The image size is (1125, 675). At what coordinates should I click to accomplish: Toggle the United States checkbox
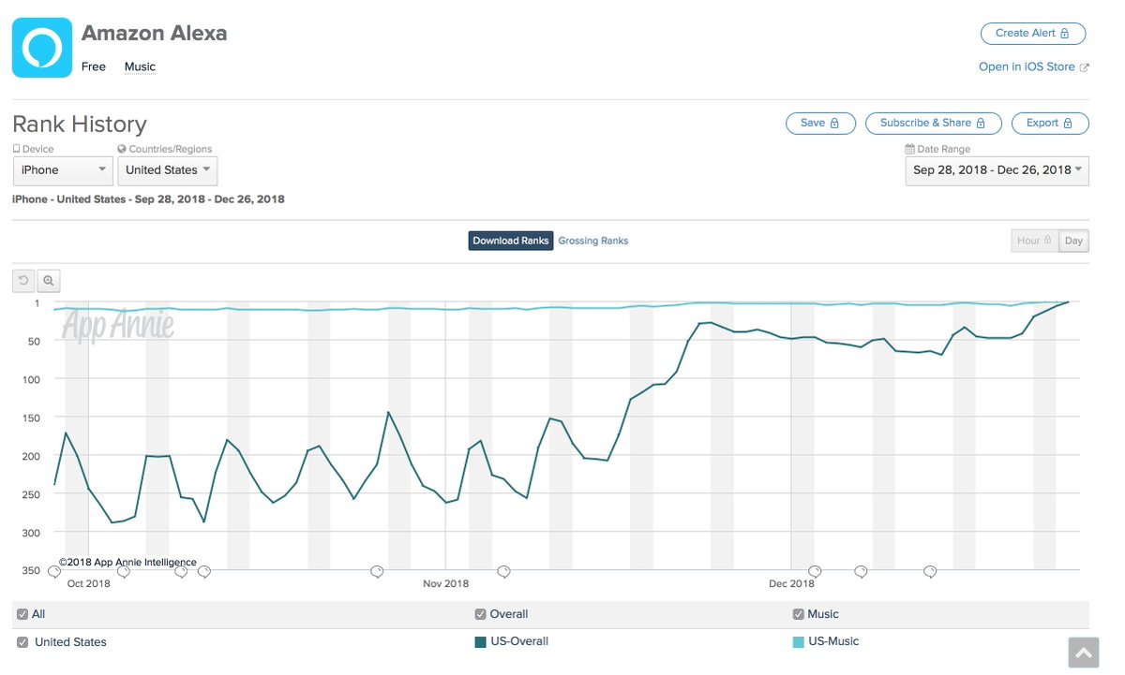coord(22,642)
